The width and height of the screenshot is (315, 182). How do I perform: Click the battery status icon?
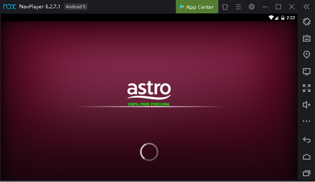click(283, 17)
